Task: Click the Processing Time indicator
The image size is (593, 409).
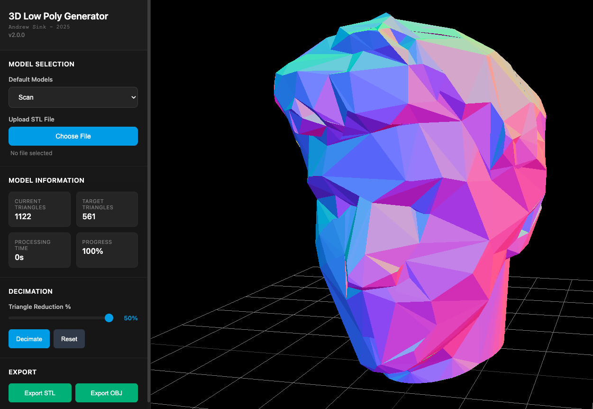Action: (39, 250)
